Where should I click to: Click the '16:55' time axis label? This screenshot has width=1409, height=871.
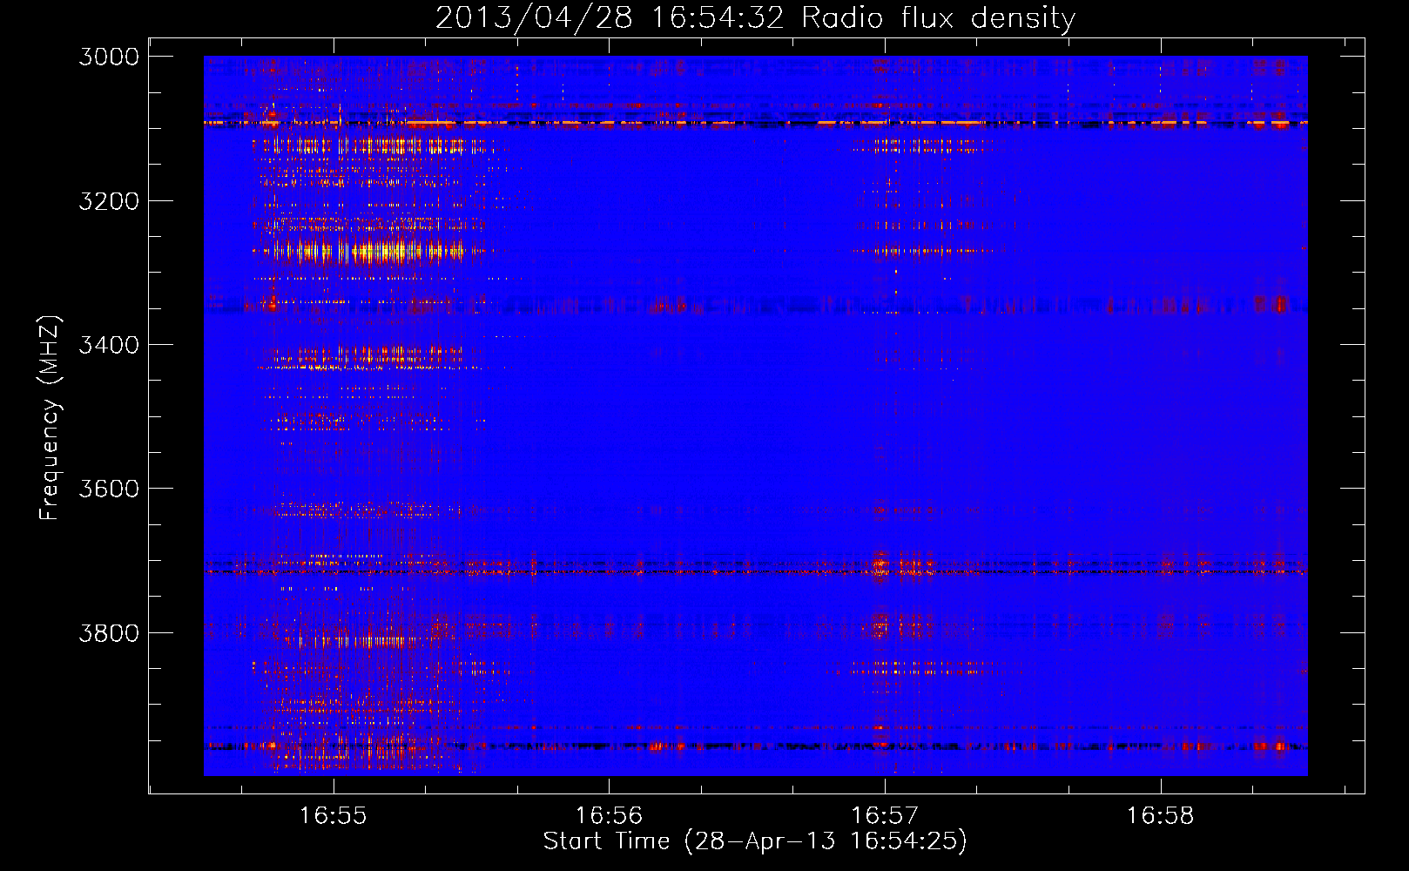click(x=333, y=816)
